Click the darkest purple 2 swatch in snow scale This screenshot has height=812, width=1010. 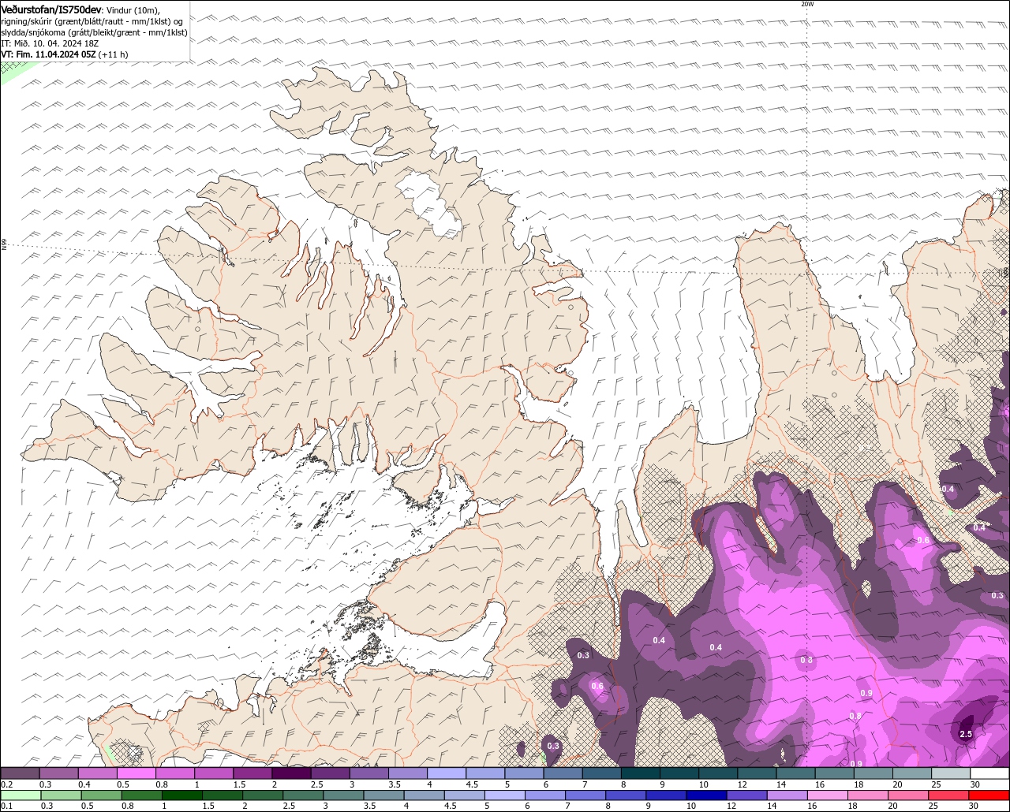point(291,773)
